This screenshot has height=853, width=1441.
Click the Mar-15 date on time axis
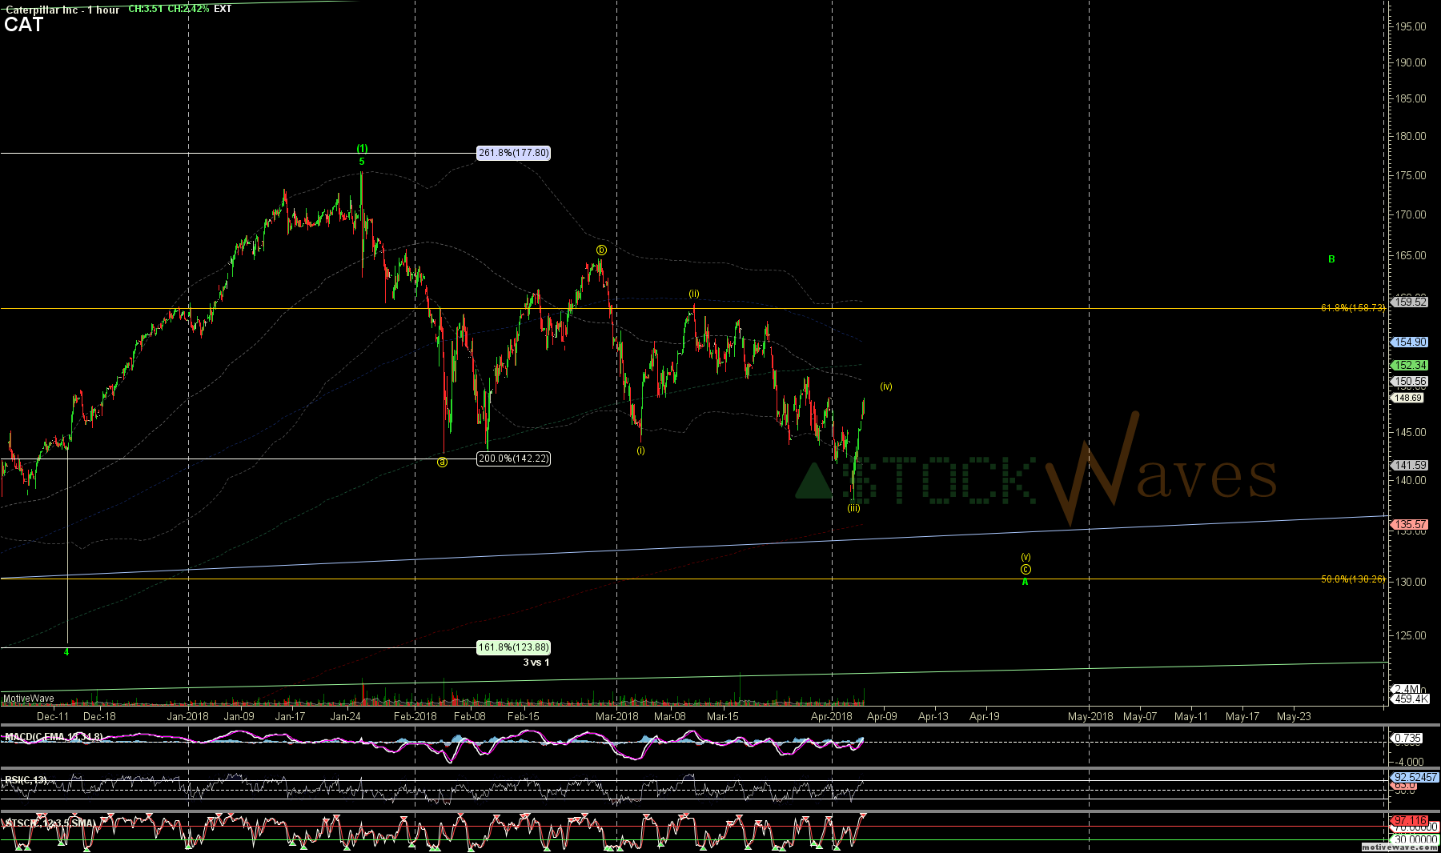(723, 717)
